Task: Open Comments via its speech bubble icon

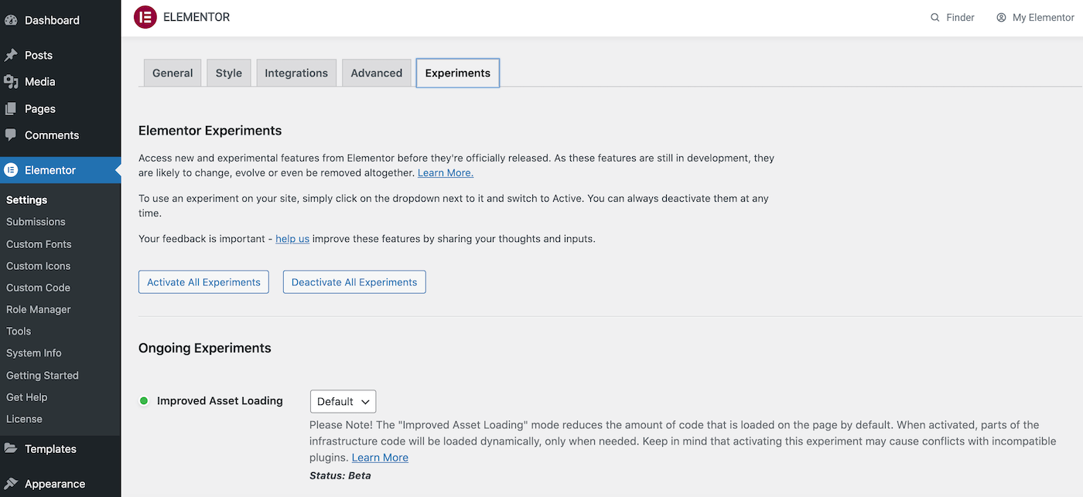Action: 12,134
